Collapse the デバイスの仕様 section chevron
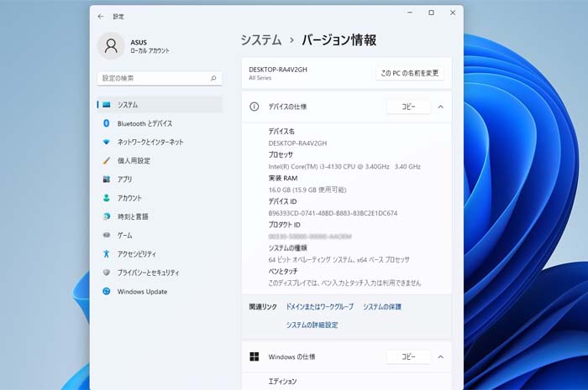Image resolution: width=588 pixels, height=390 pixels. [x=441, y=107]
